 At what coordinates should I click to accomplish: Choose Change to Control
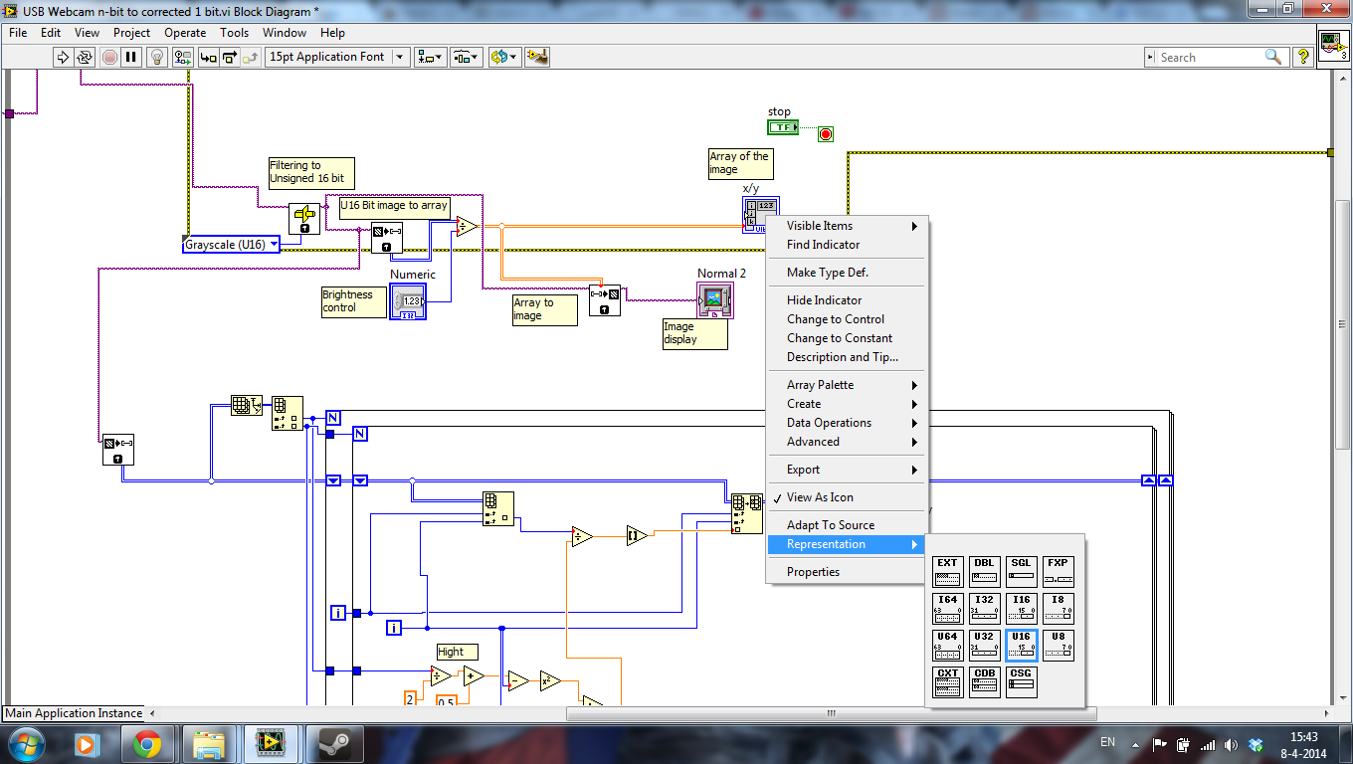[x=848, y=319]
